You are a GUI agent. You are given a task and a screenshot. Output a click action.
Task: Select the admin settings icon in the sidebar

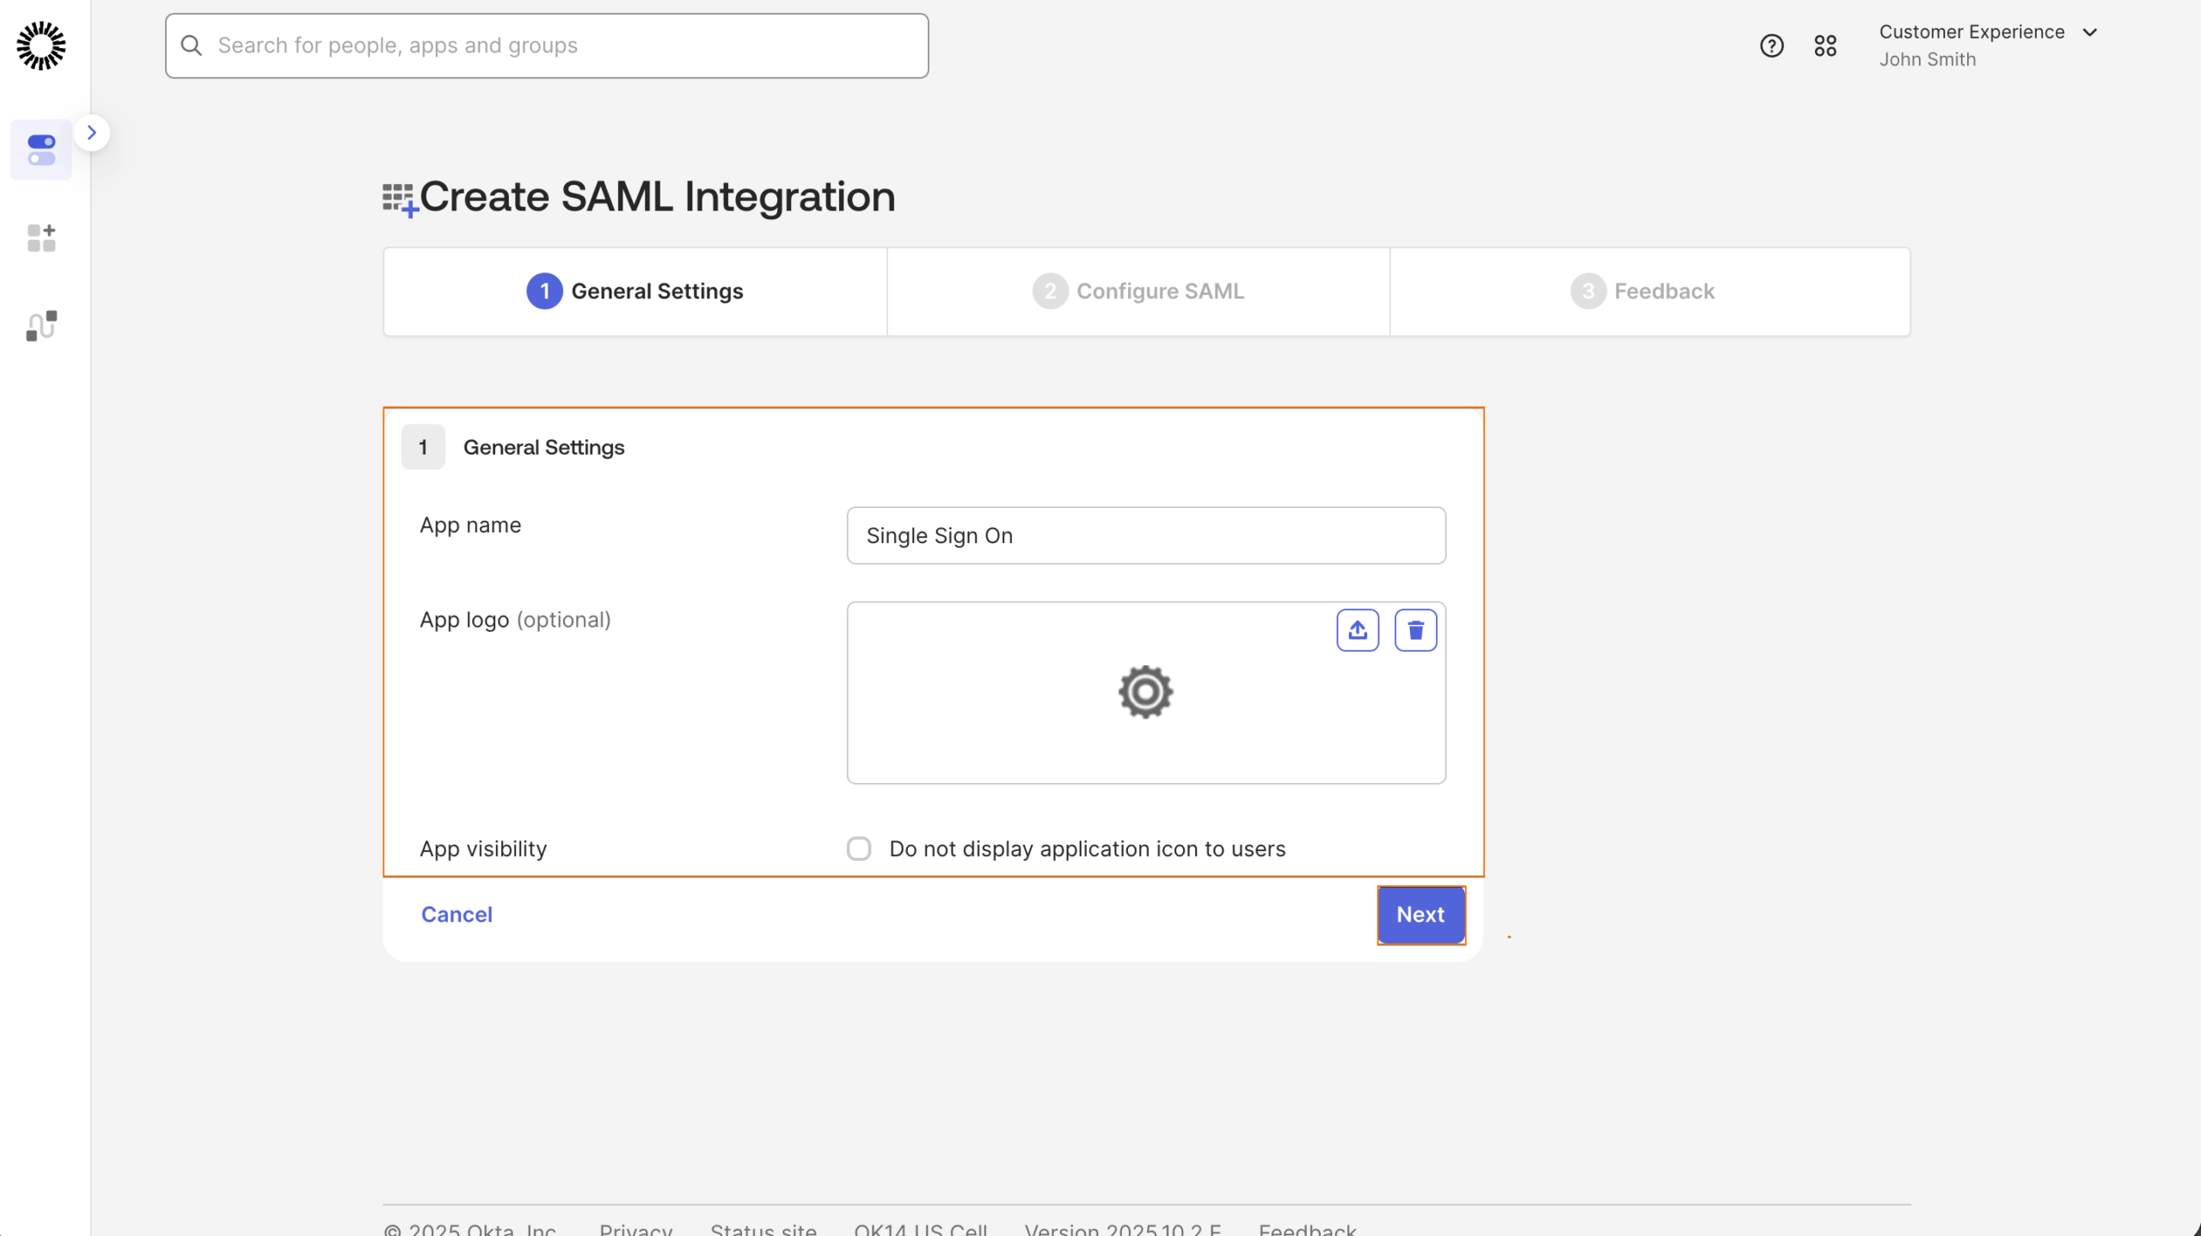[x=41, y=150]
